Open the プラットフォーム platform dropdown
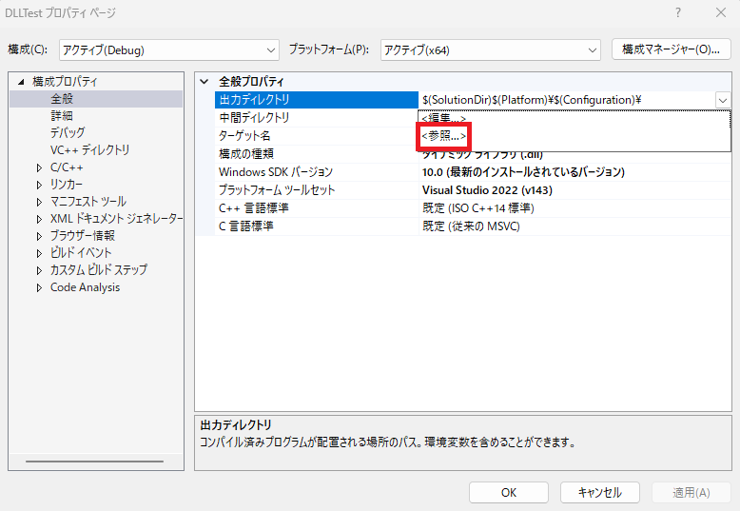740x511 pixels. coord(490,49)
